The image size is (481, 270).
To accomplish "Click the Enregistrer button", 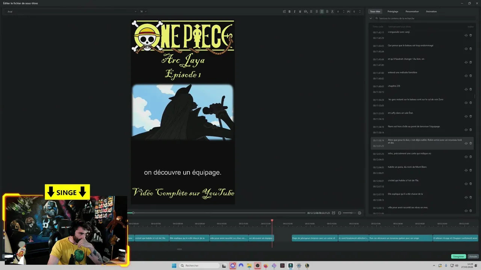I will (458, 256).
